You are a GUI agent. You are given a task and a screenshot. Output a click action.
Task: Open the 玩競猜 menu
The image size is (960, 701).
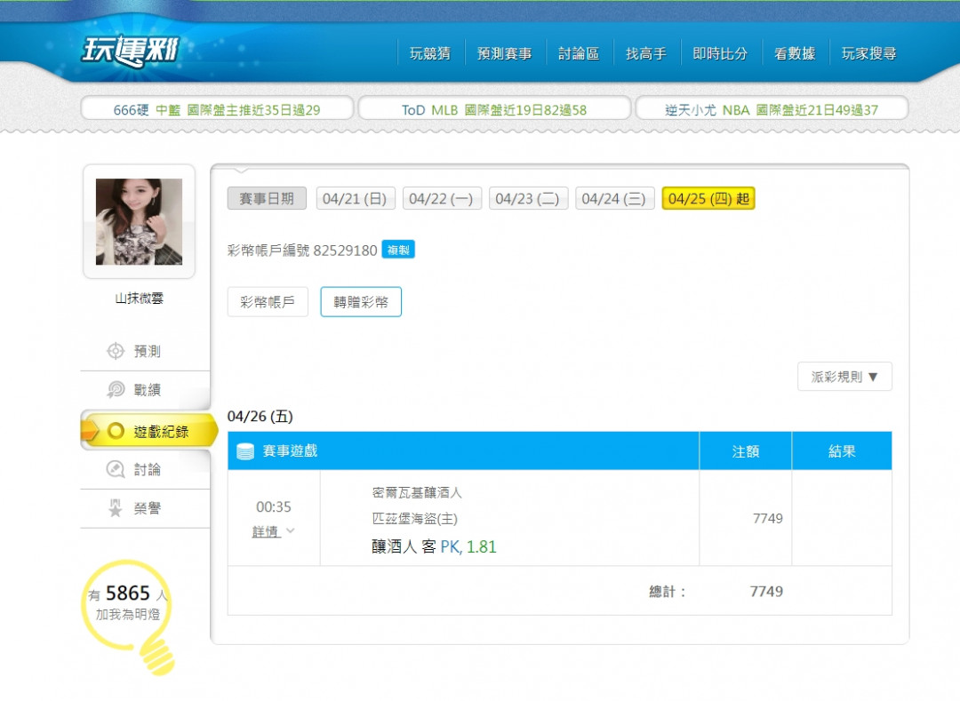click(430, 54)
